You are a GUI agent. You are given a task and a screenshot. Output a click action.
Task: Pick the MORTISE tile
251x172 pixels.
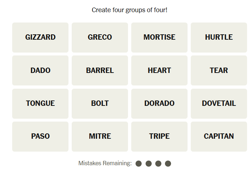[159, 37]
